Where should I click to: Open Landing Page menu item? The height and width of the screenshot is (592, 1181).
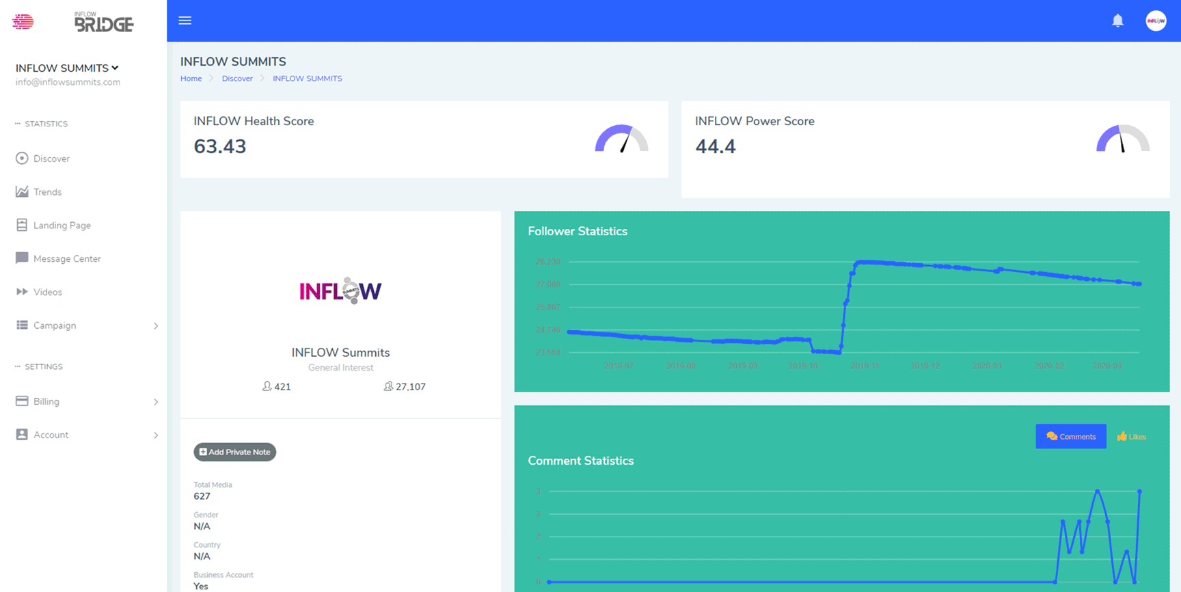pos(62,226)
